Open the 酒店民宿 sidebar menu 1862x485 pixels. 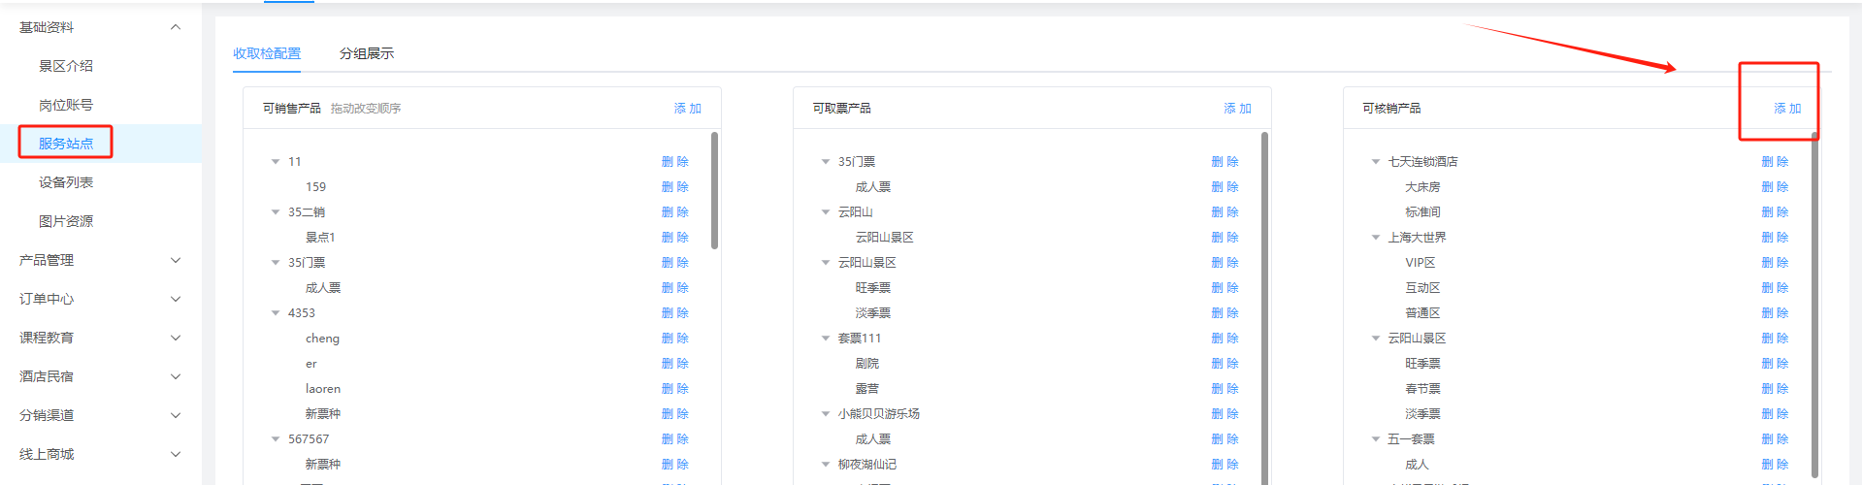coord(175,376)
